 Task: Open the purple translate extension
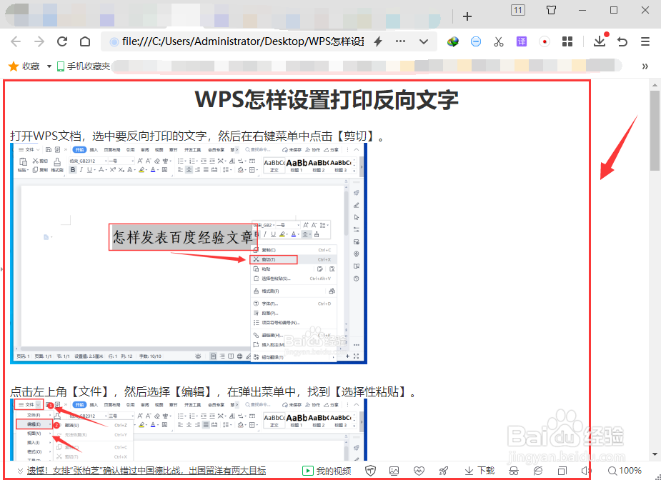pyautogui.click(x=522, y=41)
